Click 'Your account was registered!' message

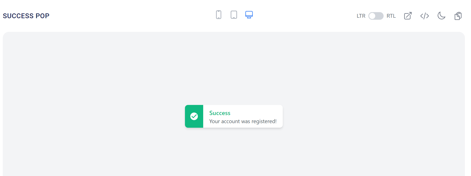(243, 121)
